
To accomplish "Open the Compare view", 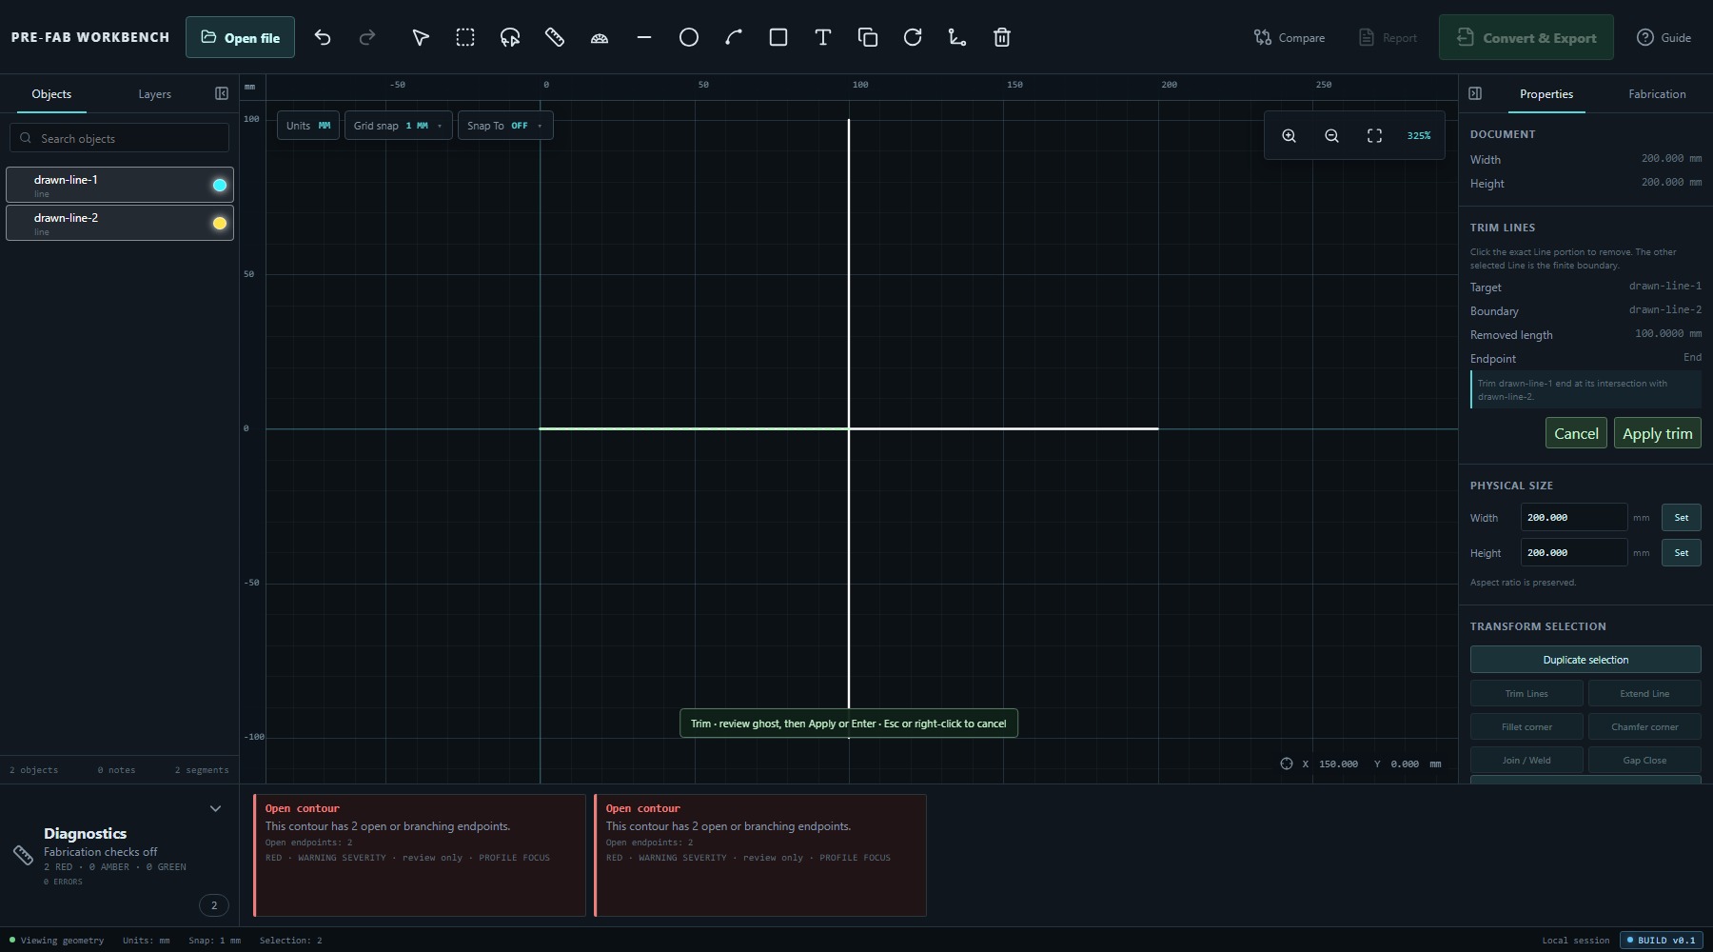I will (1290, 37).
